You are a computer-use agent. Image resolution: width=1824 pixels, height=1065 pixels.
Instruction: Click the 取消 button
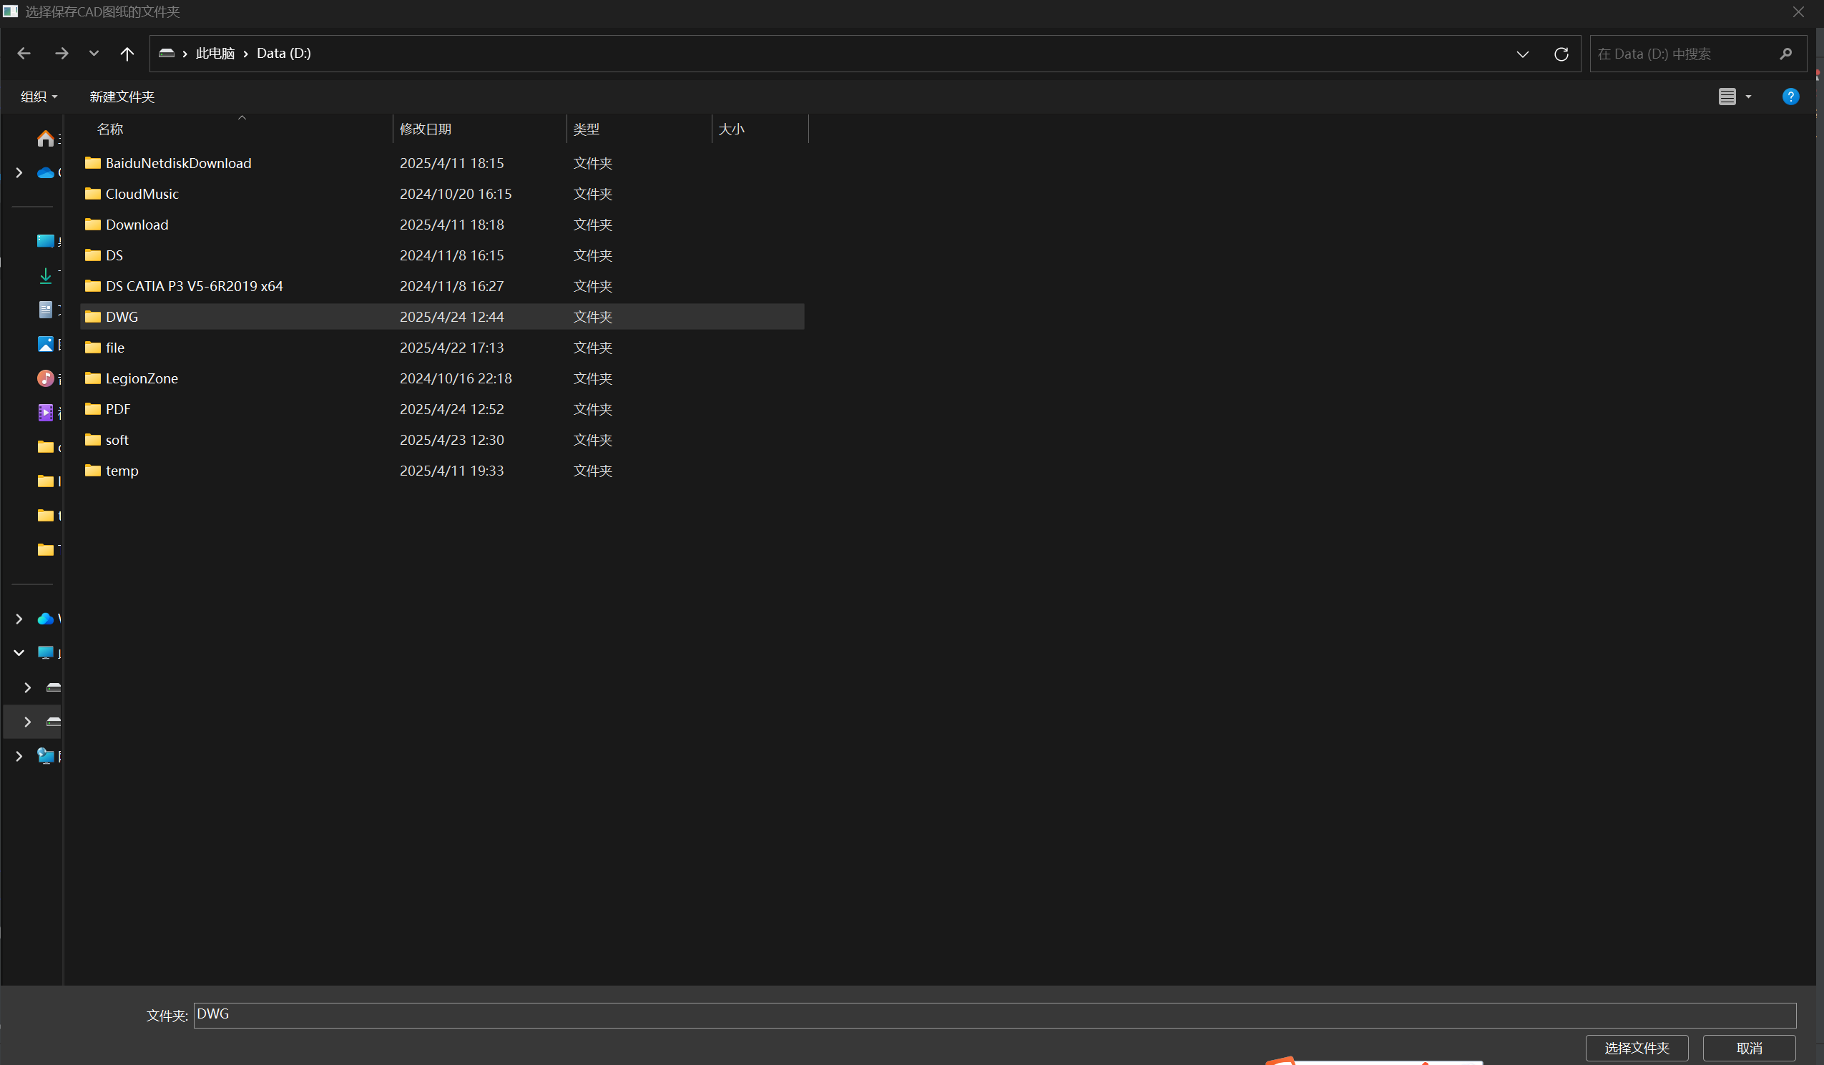coord(1749,1048)
